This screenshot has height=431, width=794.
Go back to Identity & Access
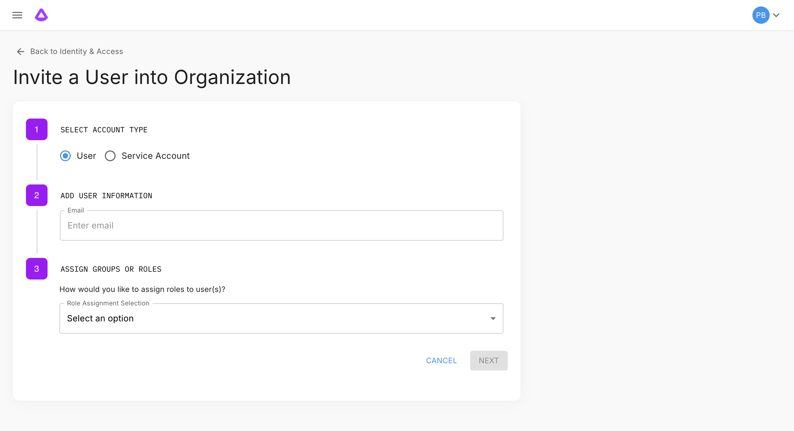76,52
